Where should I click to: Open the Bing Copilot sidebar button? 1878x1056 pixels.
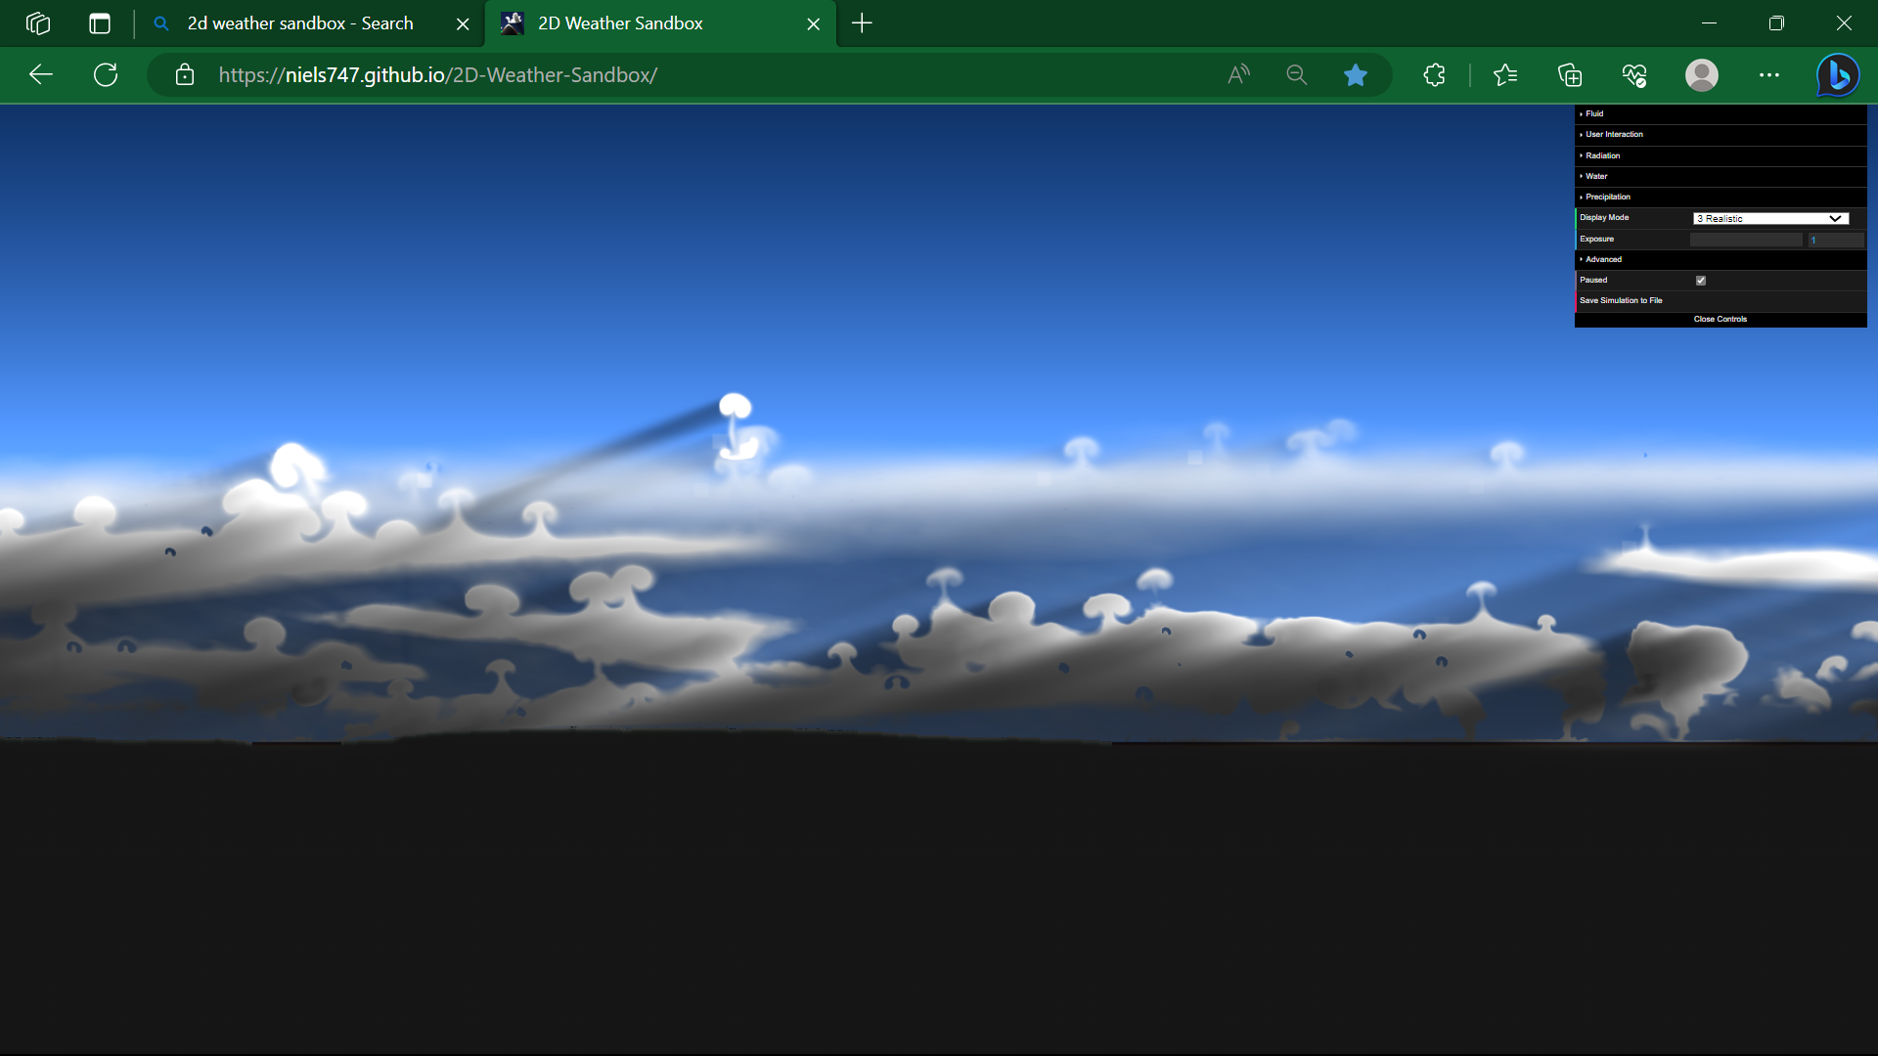pyautogui.click(x=1838, y=74)
